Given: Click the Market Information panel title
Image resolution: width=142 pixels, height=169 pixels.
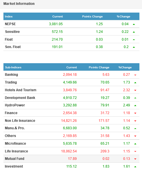Looking at the screenshot, I should (19, 4).
